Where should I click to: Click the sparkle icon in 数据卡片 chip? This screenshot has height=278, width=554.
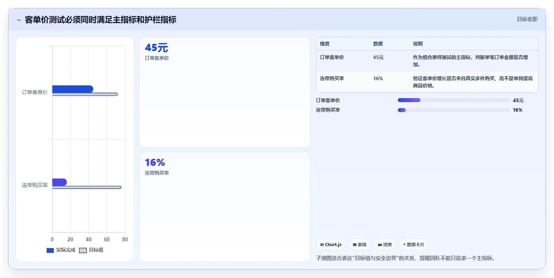404,244
